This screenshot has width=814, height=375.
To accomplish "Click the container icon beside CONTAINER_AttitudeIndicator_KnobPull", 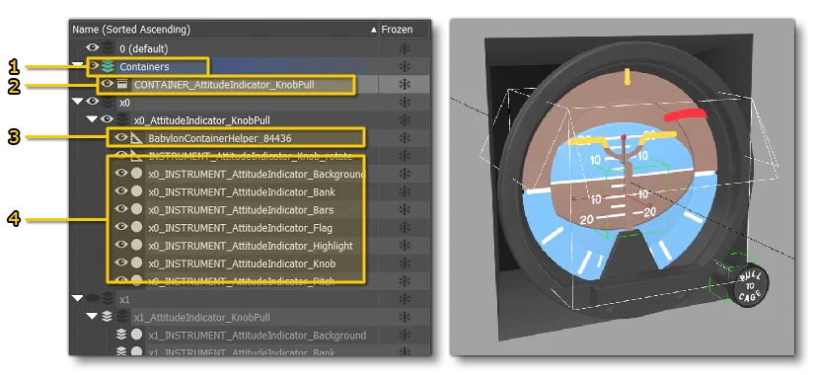I will point(122,84).
